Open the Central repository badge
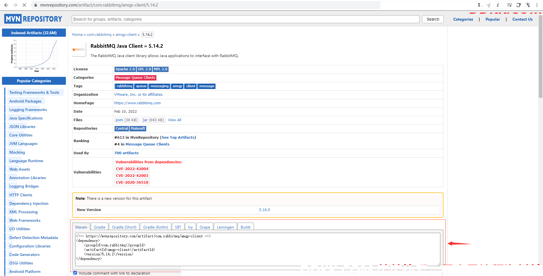 122,129
